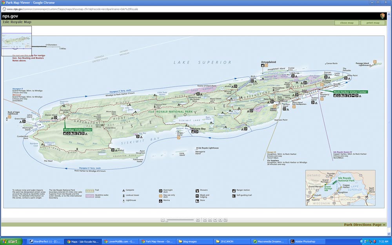This screenshot has height=245, width=392.
Task: Click the regional inset locator map
Action: click(x=340, y=188)
